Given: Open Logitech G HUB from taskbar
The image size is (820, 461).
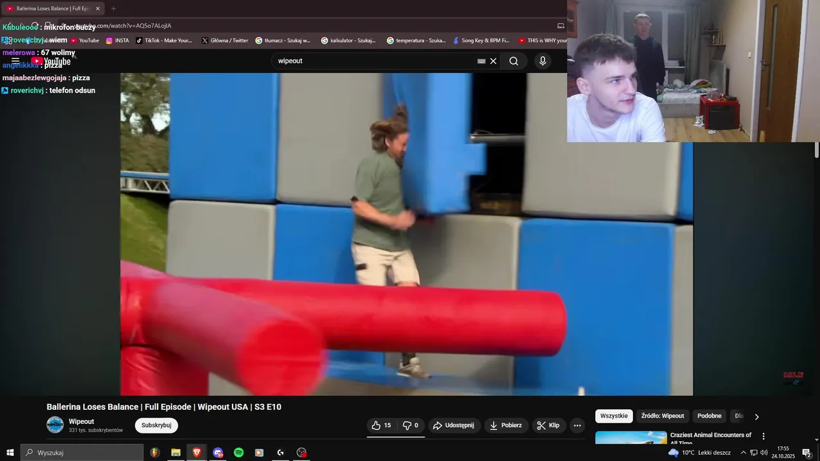Looking at the screenshot, I should [x=281, y=453].
